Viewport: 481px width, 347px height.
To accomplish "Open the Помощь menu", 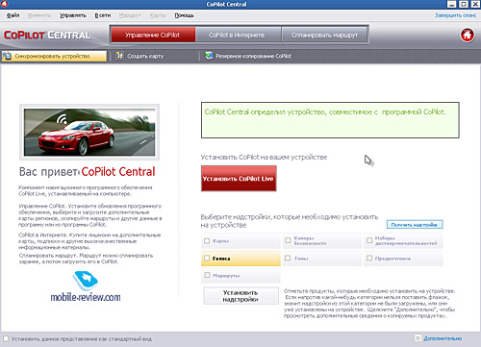I will coord(184,15).
